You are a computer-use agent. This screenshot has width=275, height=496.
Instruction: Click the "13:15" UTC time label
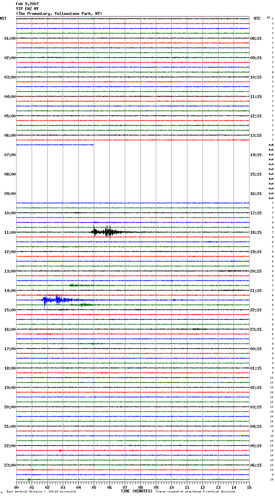point(256,135)
